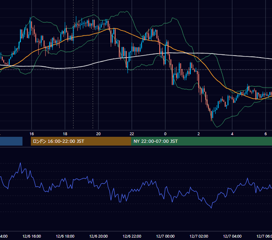Click the 16 hour label on the price chart axis
The image size is (272, 240).
[x=32, y=134]
